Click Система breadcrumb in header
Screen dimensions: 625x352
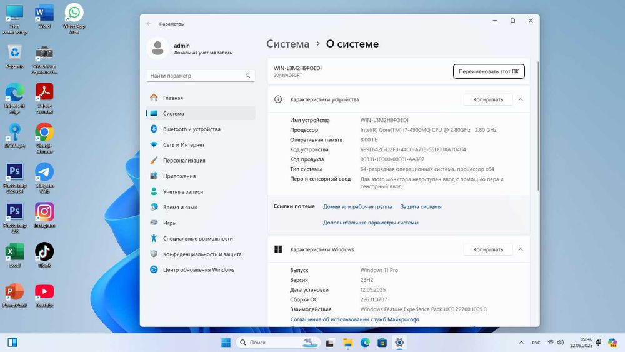click(x=287, y=44)
